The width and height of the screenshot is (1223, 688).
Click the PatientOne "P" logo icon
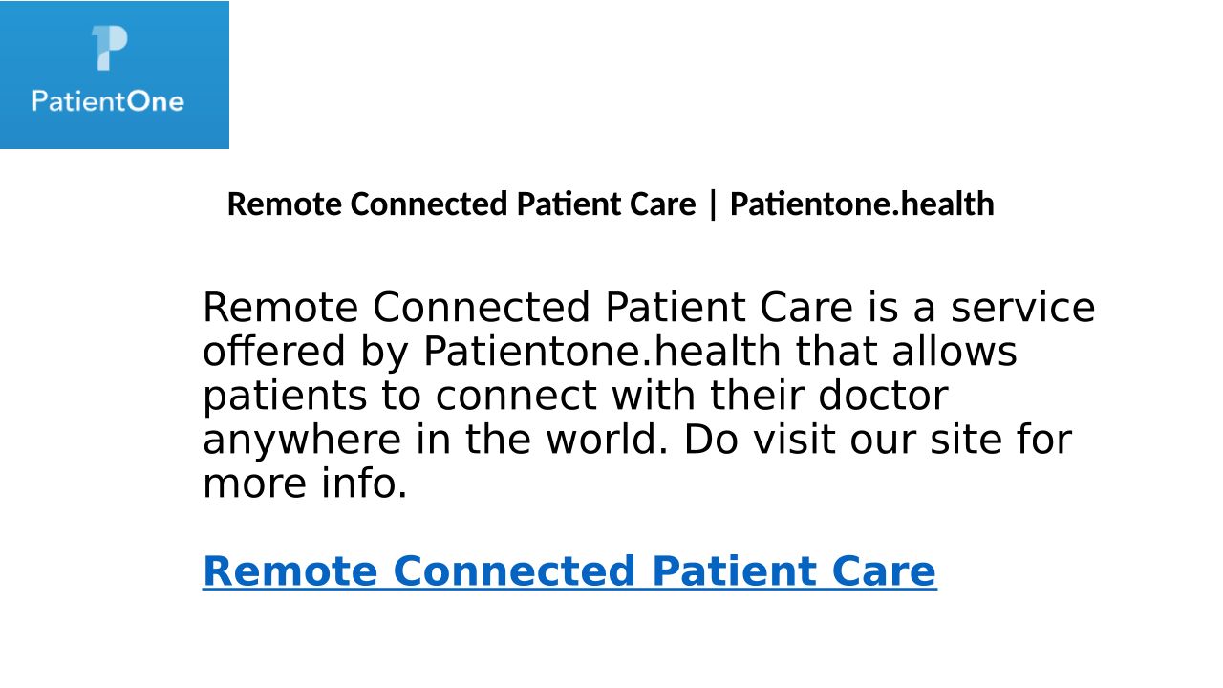(109, 48)
